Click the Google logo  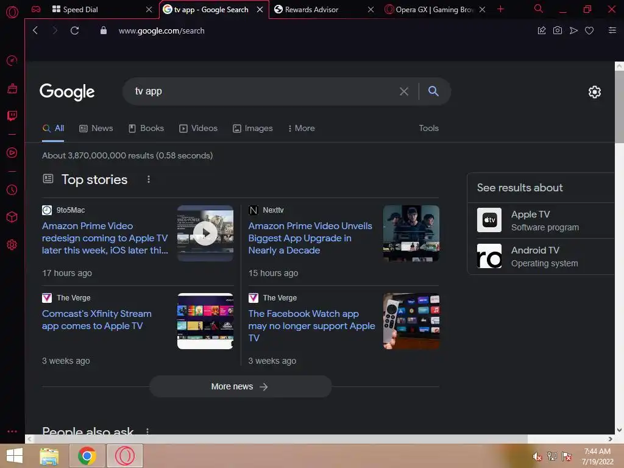67,92
